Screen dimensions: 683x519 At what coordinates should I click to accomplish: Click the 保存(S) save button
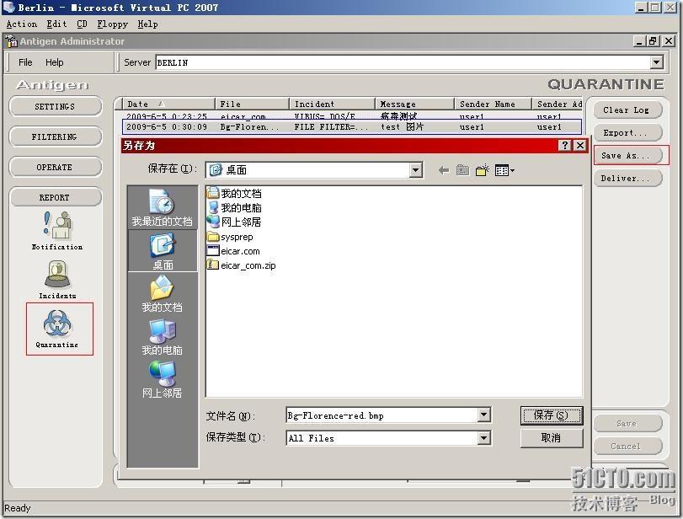tap(552, 415)
